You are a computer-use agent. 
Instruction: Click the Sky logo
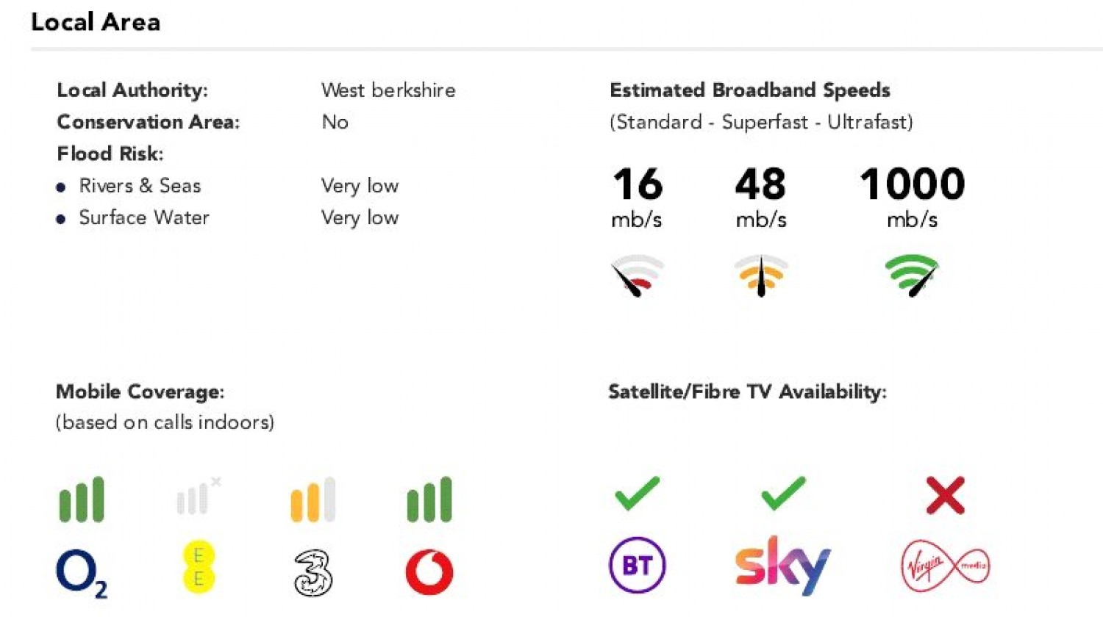point(782,565)
